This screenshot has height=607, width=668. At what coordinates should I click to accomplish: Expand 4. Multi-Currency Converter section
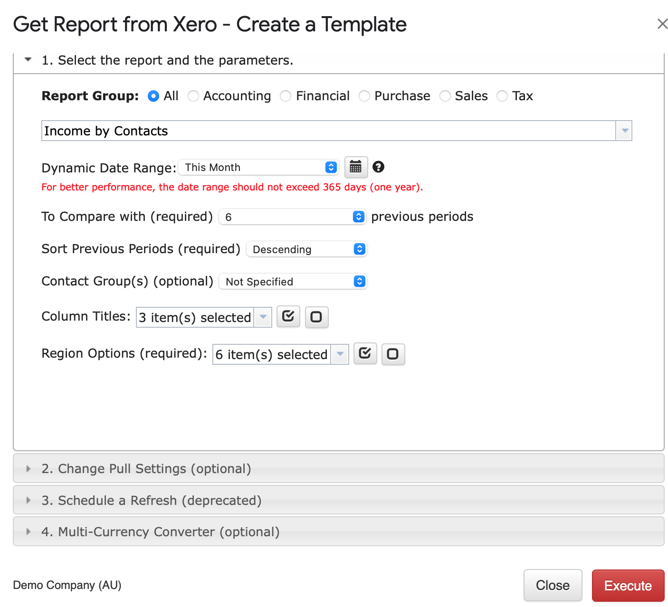coord(338,531)
